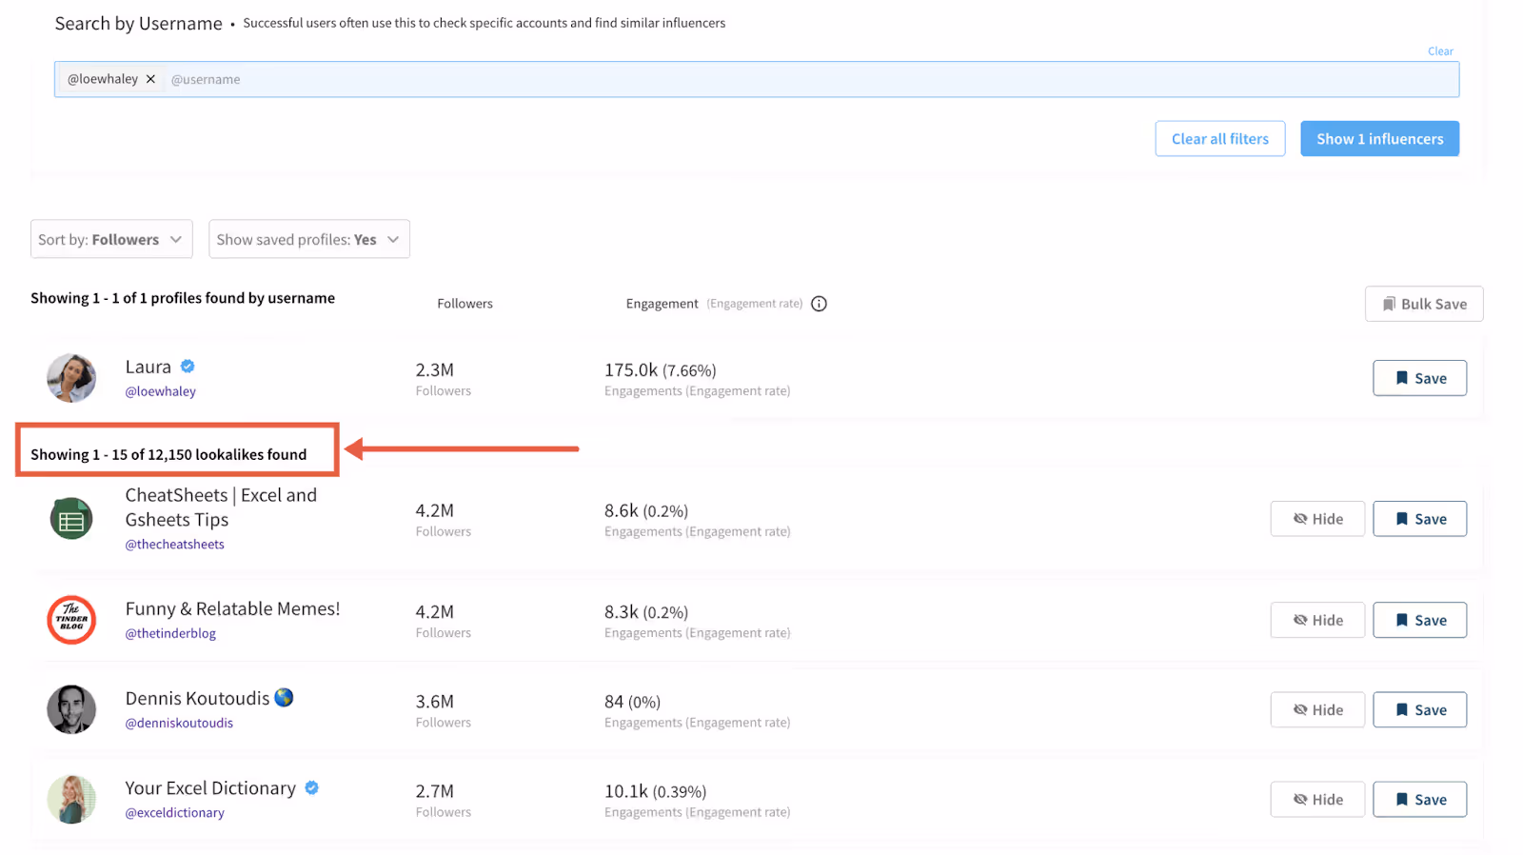Click the Engagement column header

point(663,304)
